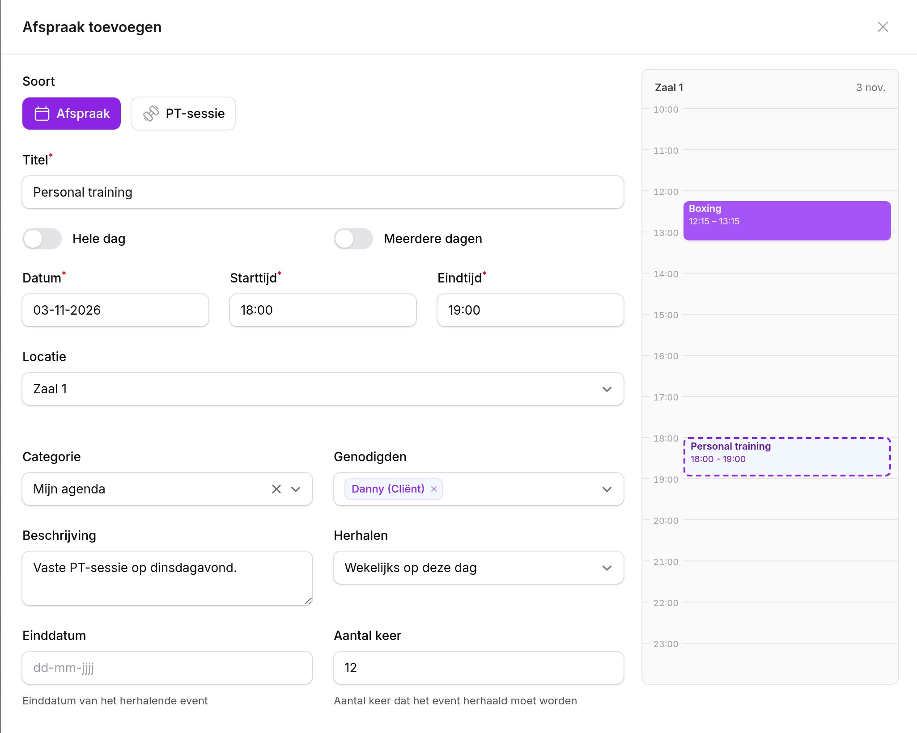Expand the Categorie dropdown chevron
The width and height of the screenshot is (917, 733).
coord(296,489)
